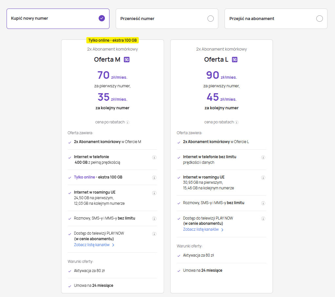Show info for Oferta L PLAY NOW television
The height and width of the screenshot is (297, 335).
tap(263, 219)
